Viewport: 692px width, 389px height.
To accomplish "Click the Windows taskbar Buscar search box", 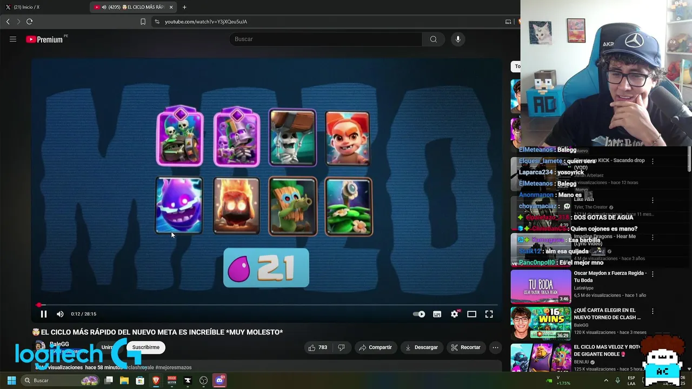I will point(61,380).
